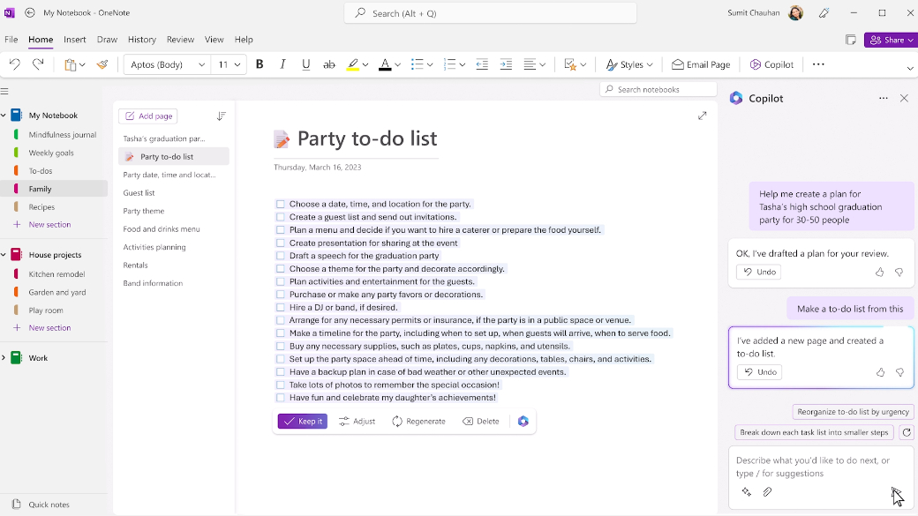Attach a file using the paperclip icon
The width and height of the screenshot is (918, 516).
(767, 492)
